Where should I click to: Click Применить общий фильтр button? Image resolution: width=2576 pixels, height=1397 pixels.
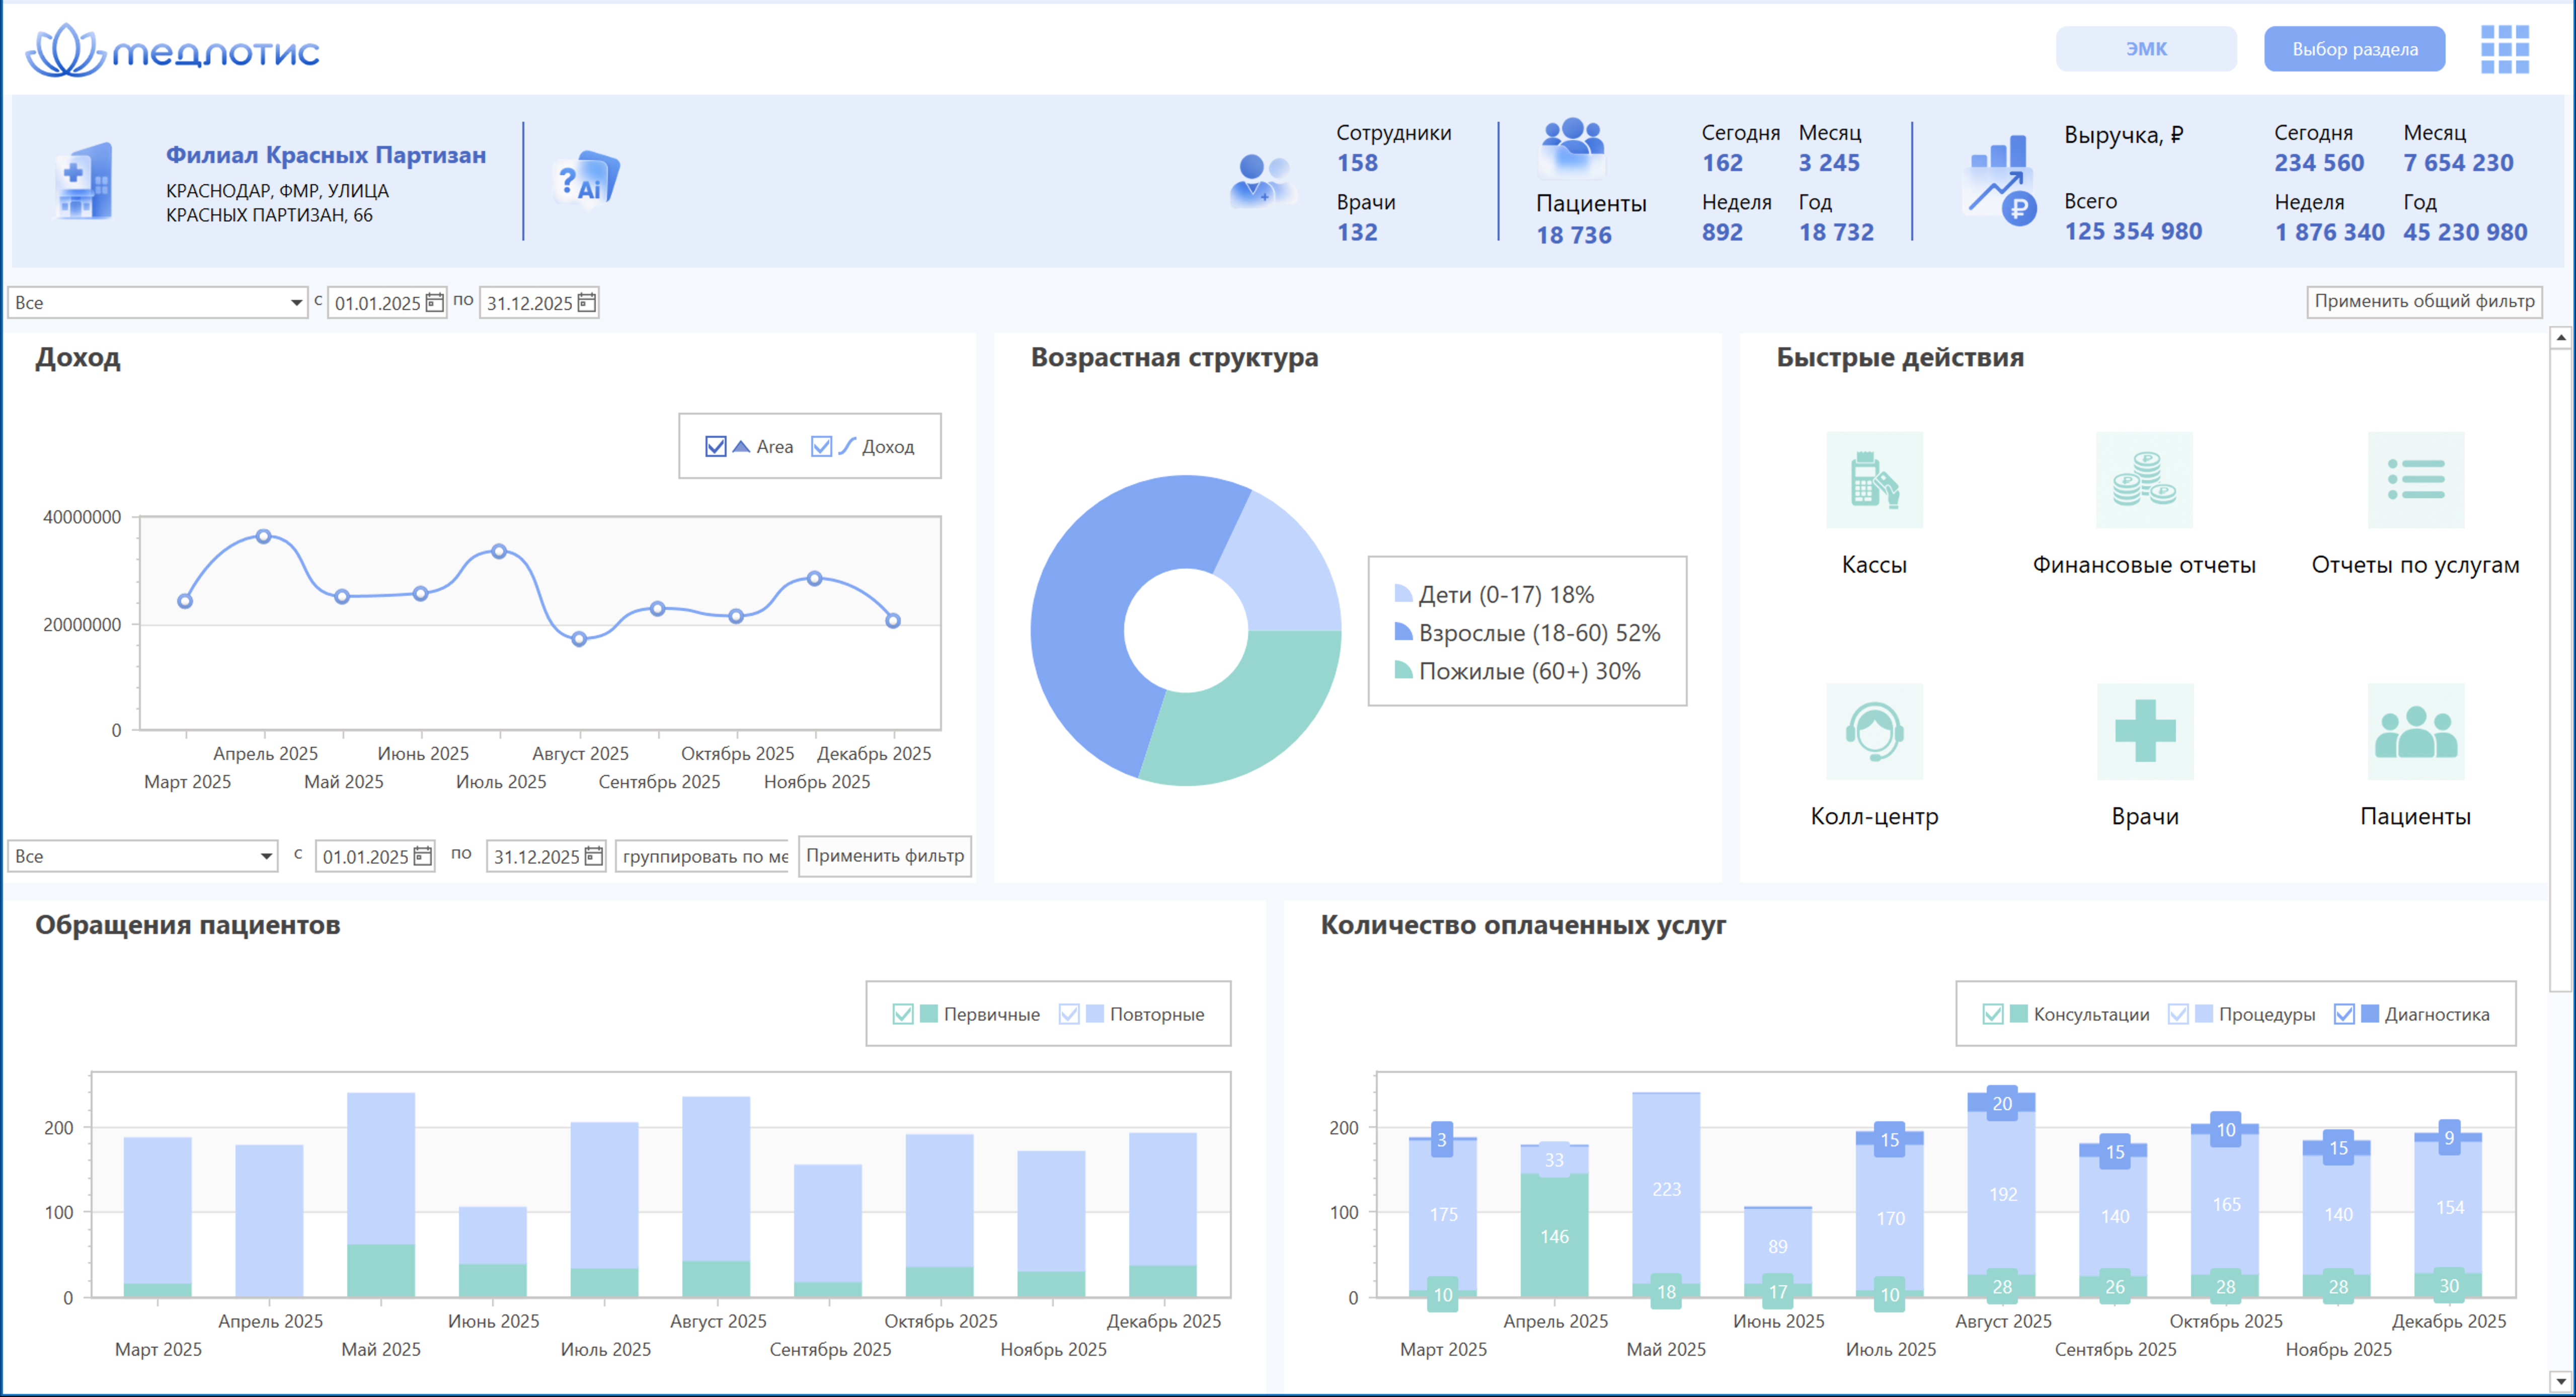[x=2424, y=301]
